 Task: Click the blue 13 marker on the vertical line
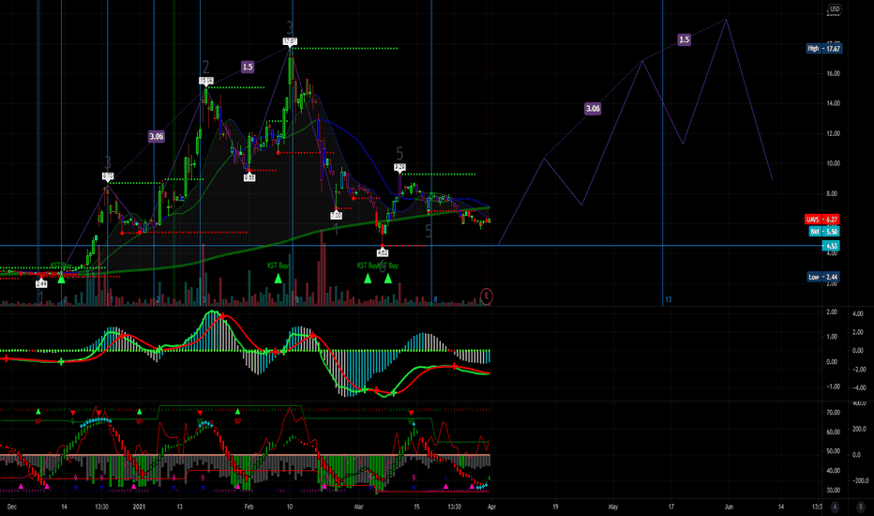pos(668,299)
